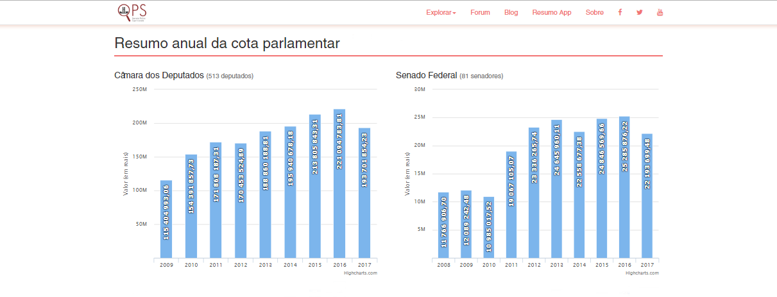Click Highcharts.com credit under Câmara chart
This screenshot has height=297, width=777.
point(360,273)
